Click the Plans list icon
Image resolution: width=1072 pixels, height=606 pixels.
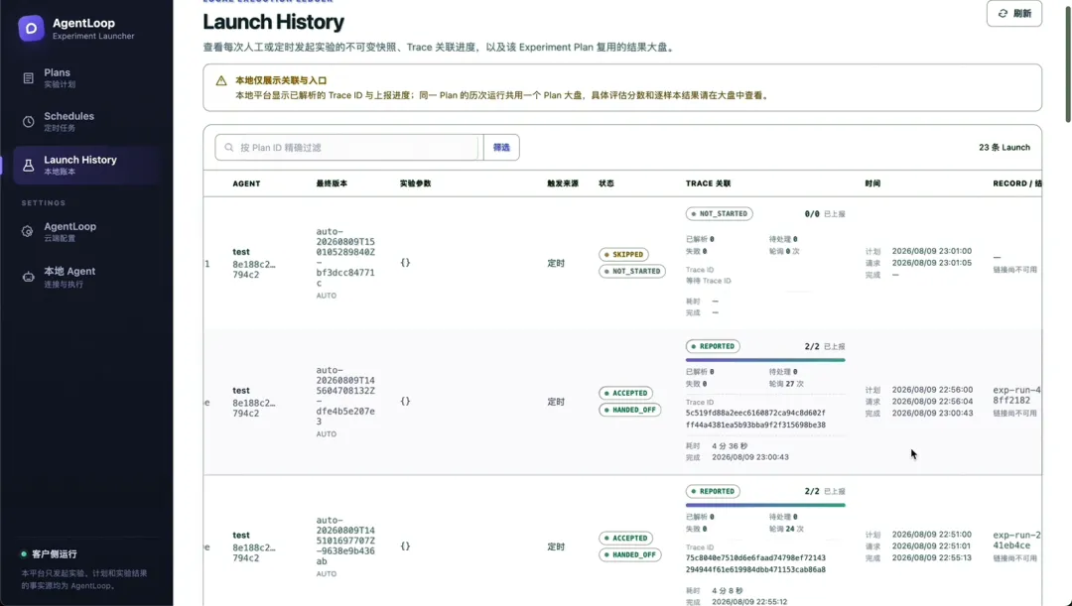coord(28,78)
